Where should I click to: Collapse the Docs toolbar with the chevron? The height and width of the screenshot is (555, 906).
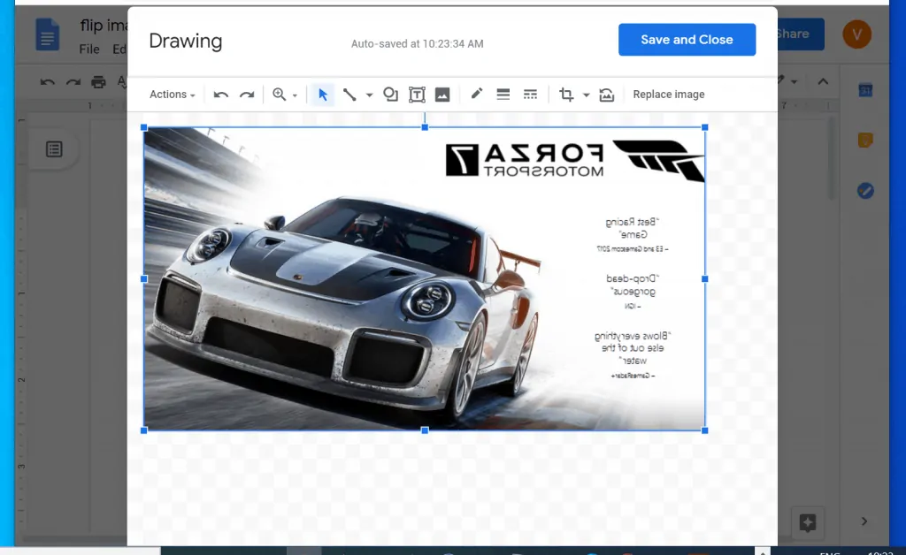coord(823,81)
